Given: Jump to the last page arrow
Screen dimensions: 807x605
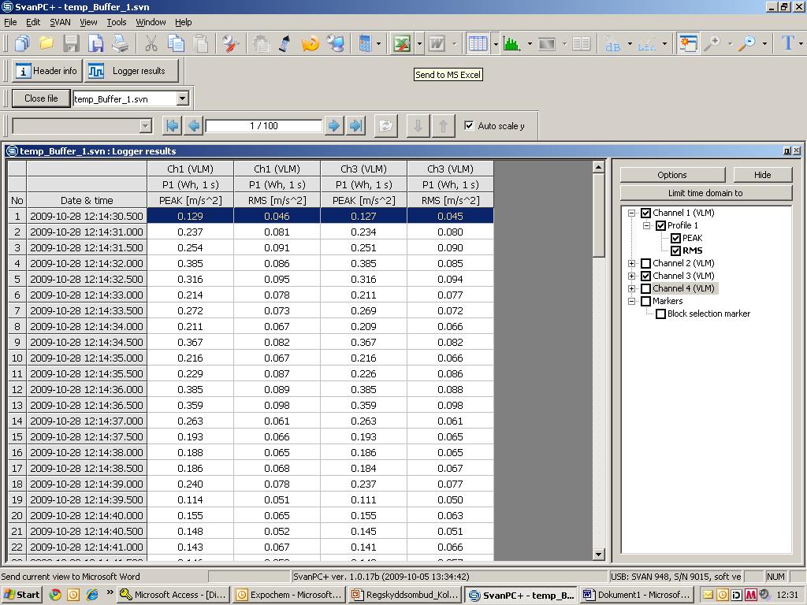Looking at the screenshot, I should pyautogui.click(x=355, y=125).
